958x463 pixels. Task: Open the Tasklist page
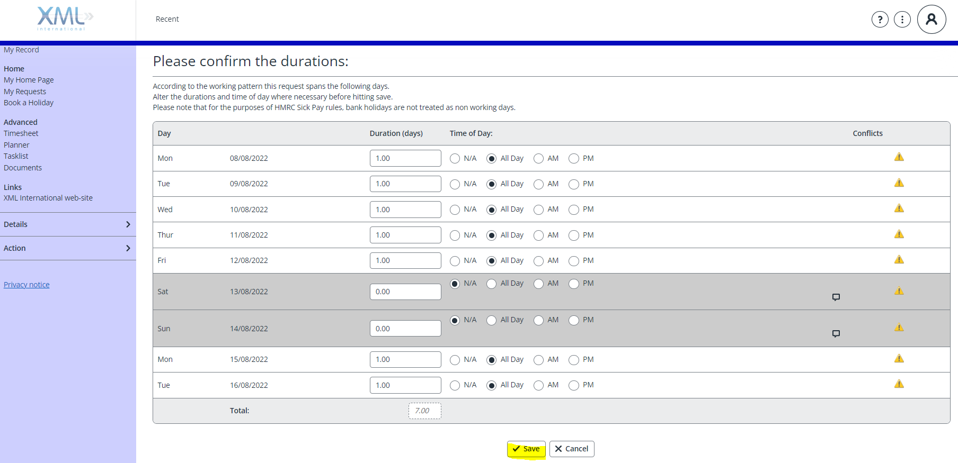(x=16, y=156)
